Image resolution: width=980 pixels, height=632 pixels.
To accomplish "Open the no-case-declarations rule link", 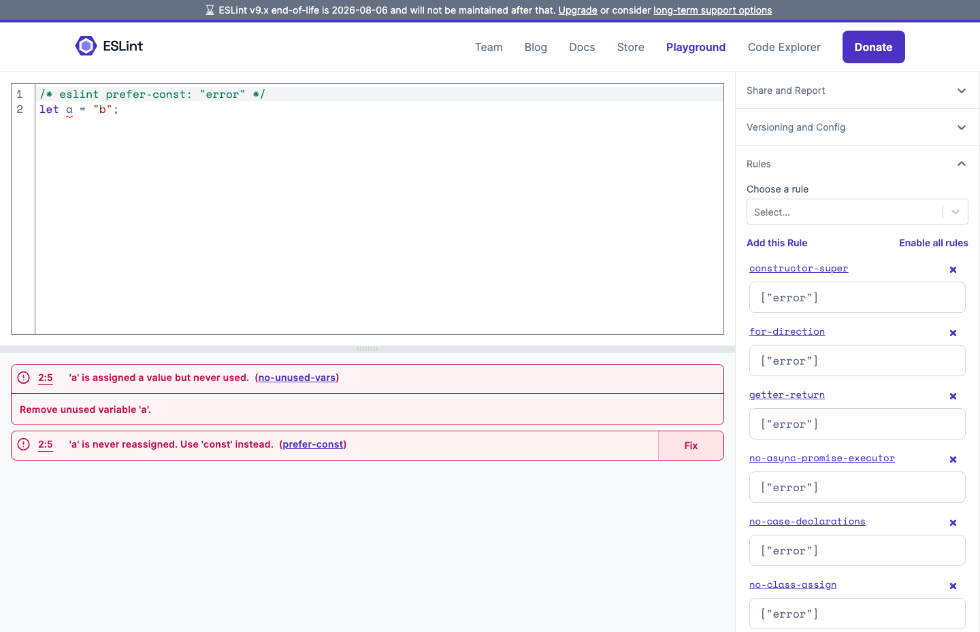I will click(807, 521).
